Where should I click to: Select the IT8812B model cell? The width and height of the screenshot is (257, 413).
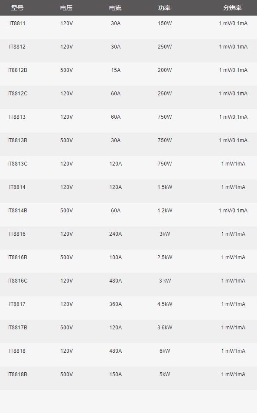point(17,70)
